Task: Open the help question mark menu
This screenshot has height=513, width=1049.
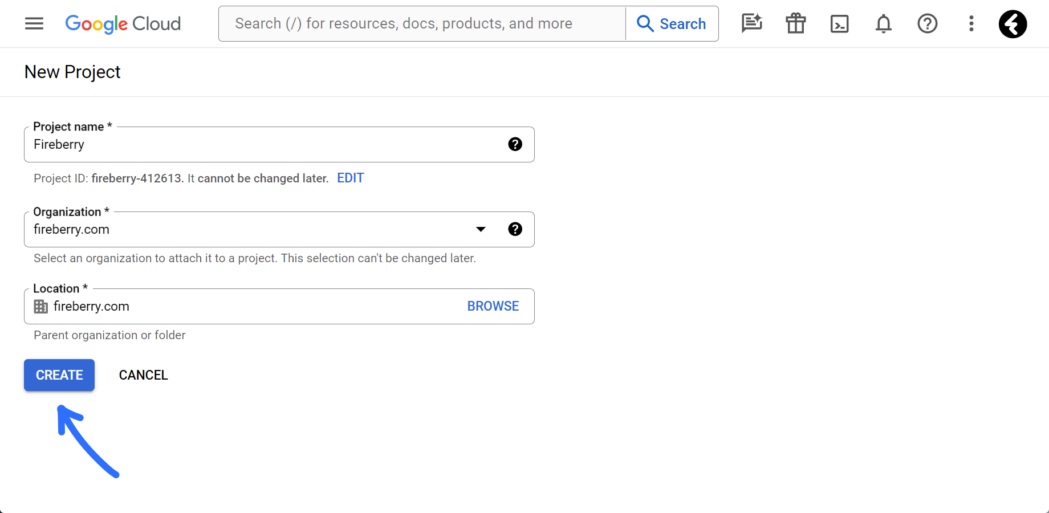Action: (x=928, y=23)
